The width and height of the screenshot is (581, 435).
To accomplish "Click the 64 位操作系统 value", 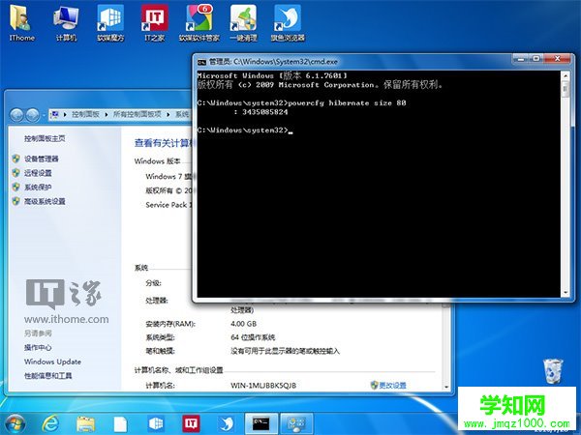I will pos(253,337).
